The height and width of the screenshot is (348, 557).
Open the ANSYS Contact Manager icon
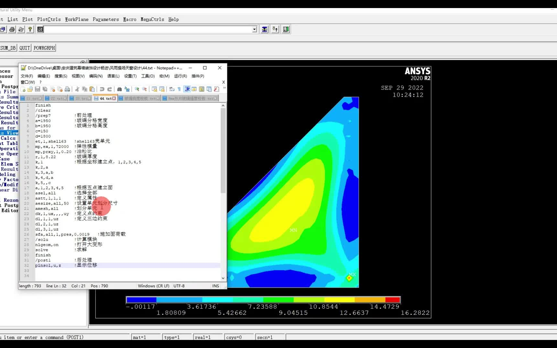pos(286,29)
